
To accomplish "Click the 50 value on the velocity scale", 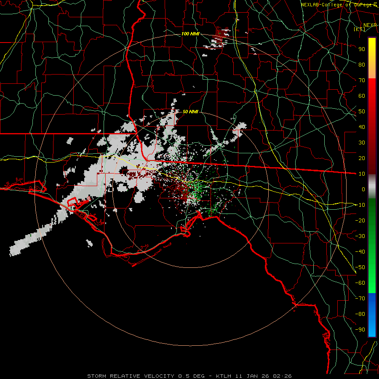I will [x=362, y=112].
